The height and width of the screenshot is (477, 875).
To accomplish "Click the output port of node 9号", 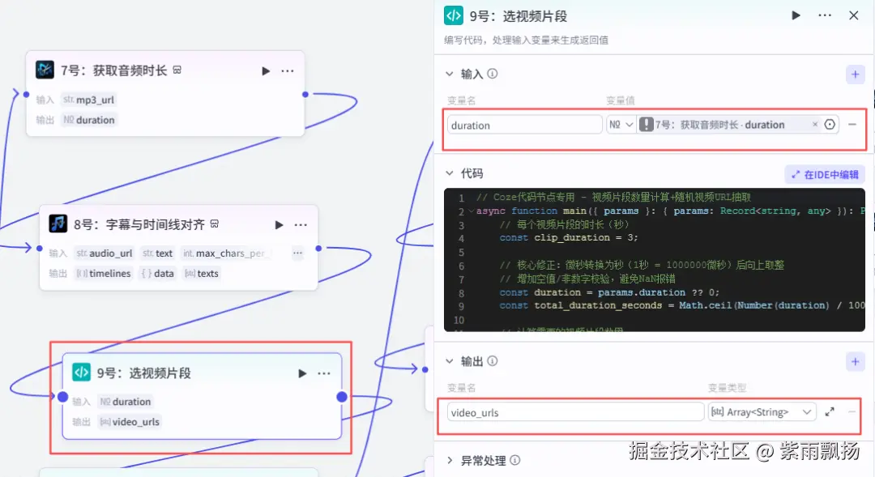I will (342, 397).
